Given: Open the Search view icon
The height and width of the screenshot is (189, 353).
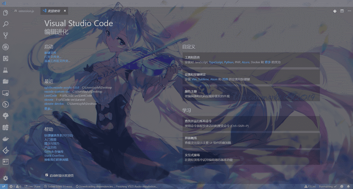Looking at the screenshot, I should [5, 24].
